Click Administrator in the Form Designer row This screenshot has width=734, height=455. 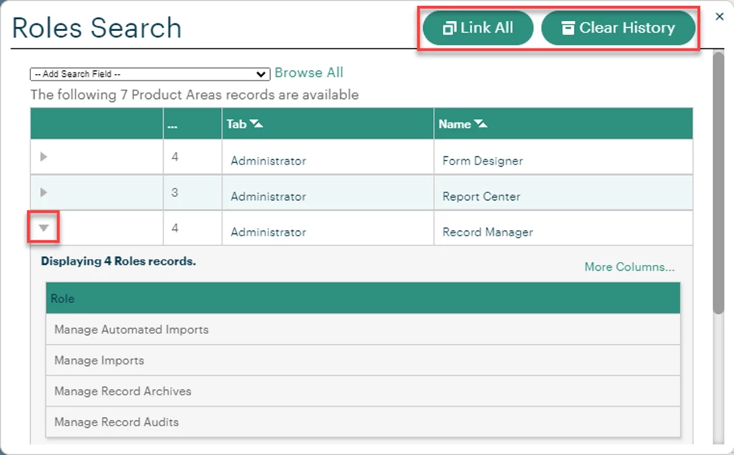click(x=269, y=161)
